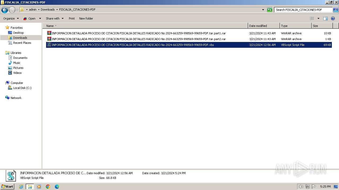Open Local Disk (C:)
The height and width of the screenshot is (190, 339).
click(x=22, y=88)
